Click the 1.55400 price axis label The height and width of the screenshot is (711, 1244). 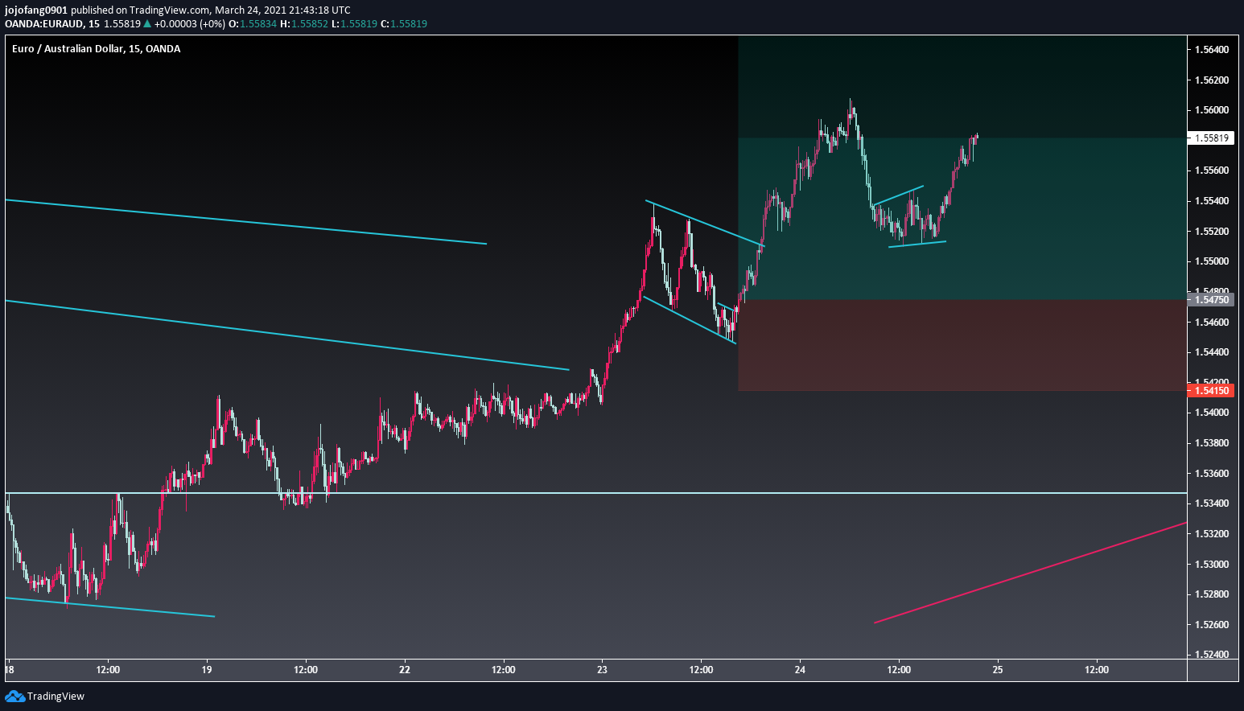coord(1212,201)
